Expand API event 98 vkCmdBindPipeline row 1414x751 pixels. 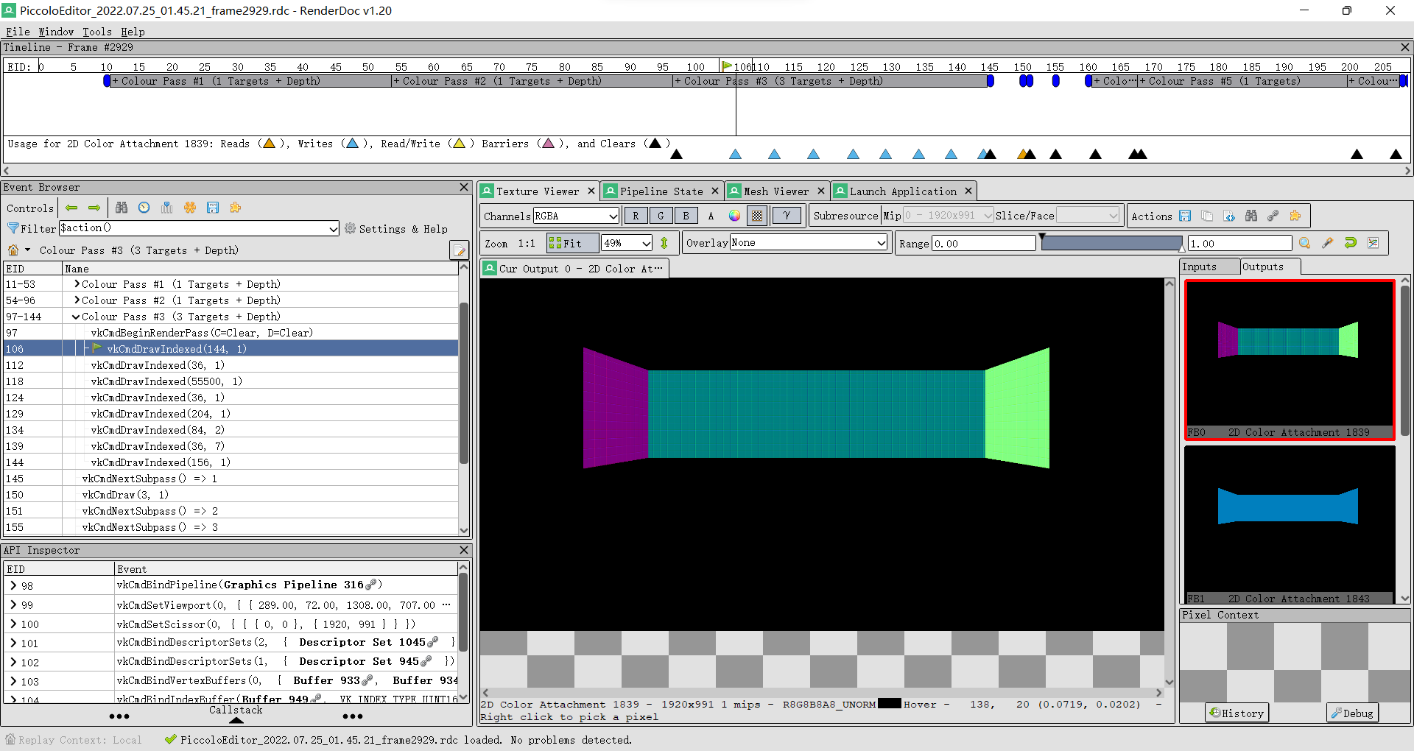[x=13, y=586]
